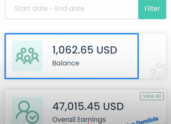This screenshot has width=171, height=124.
Task: Click the Overall Earnings user-checkmark icon
Action: [x=27, y=111]
